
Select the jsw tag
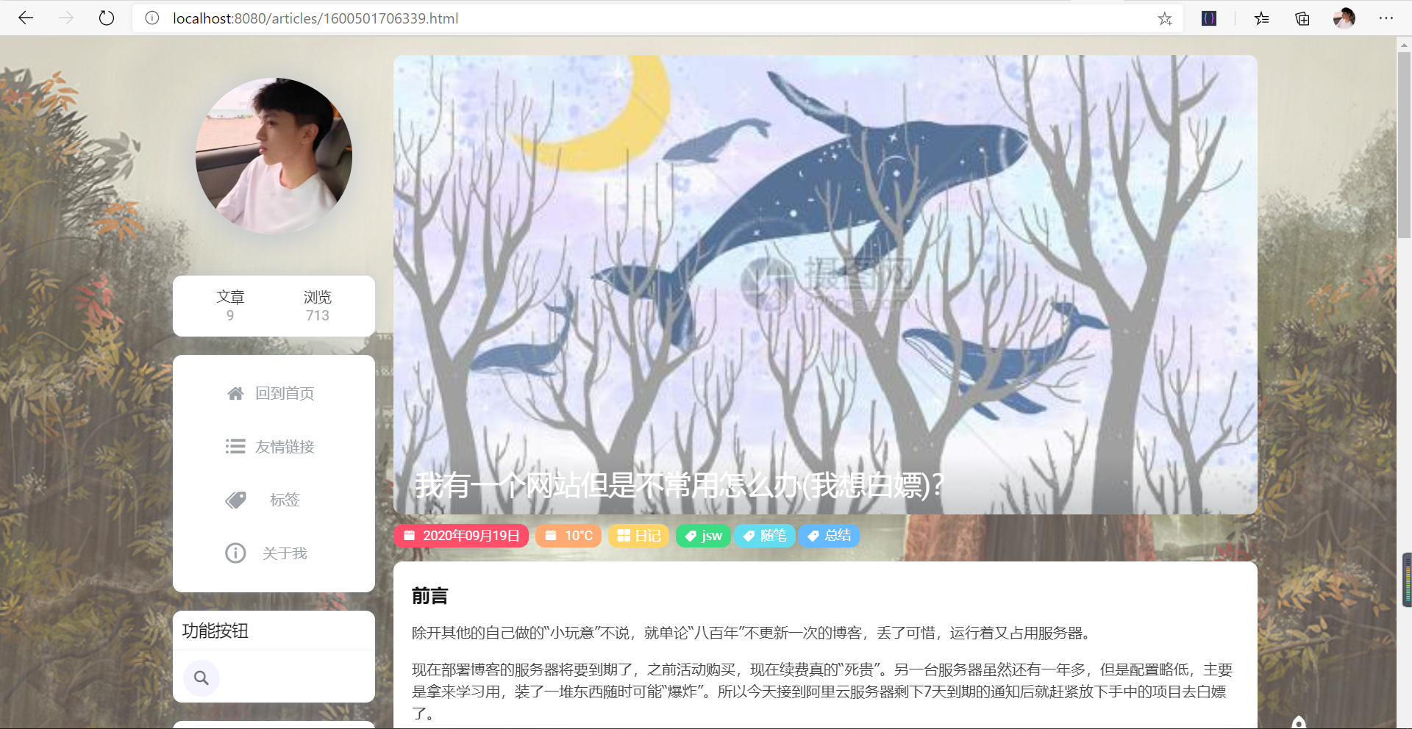pyautogui.click(x=704, y=536)
